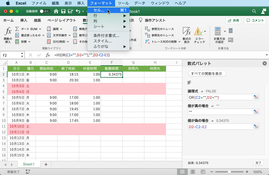Click Error Checking (エラーチェック) icon
269x175 pixels.
[198, 32]
